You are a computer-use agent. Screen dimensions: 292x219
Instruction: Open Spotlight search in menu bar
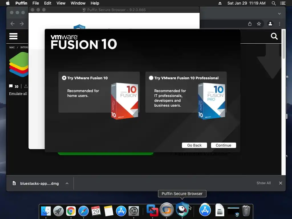273,3
